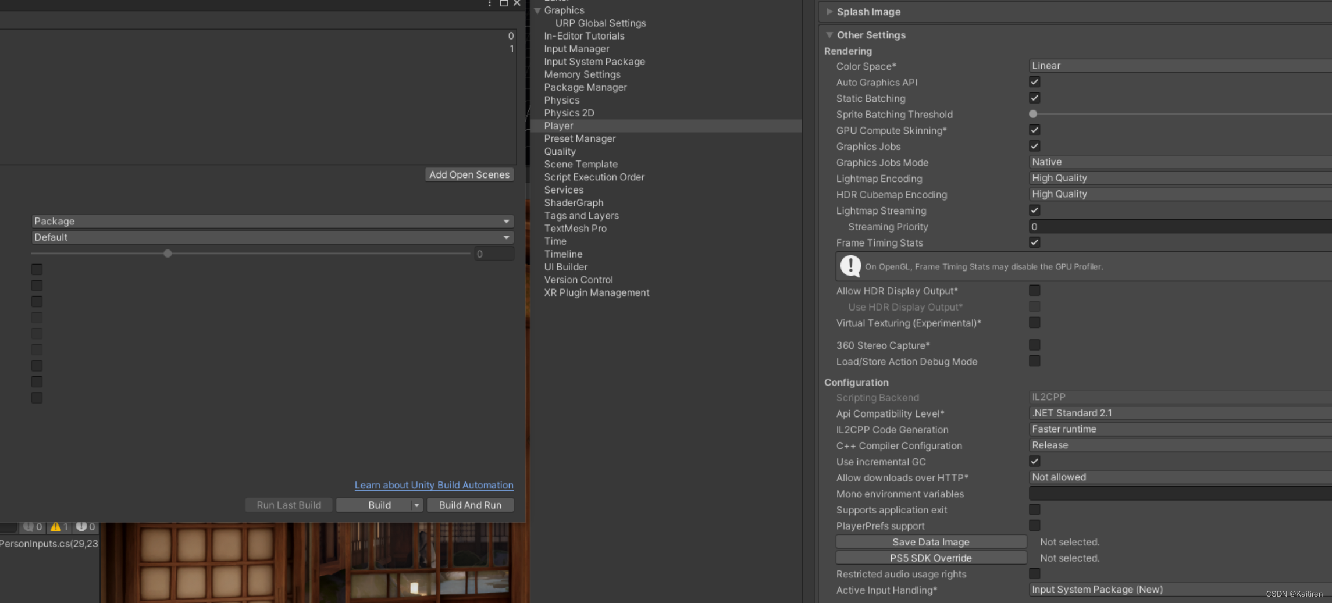Select Script Execution Order category
Screen dimensions: 1332x603
[x=594, y=177]
